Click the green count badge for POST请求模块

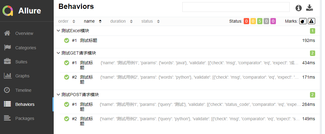click(x=312, y=95)
